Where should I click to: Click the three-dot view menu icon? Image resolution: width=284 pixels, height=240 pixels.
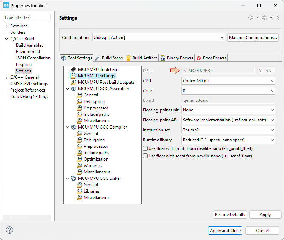pyautogui.click(x=278, y=17)
